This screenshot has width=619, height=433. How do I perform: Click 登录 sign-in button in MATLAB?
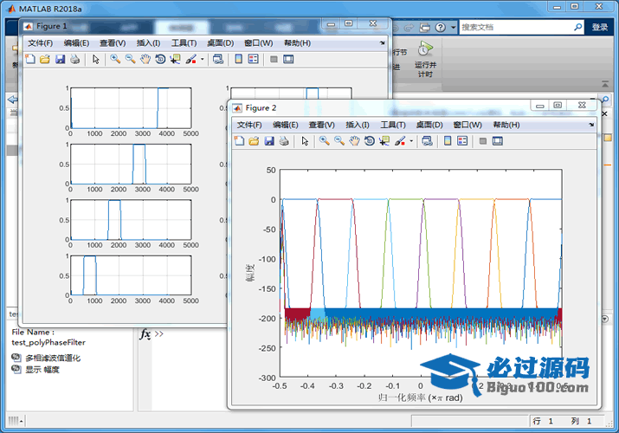600,27
